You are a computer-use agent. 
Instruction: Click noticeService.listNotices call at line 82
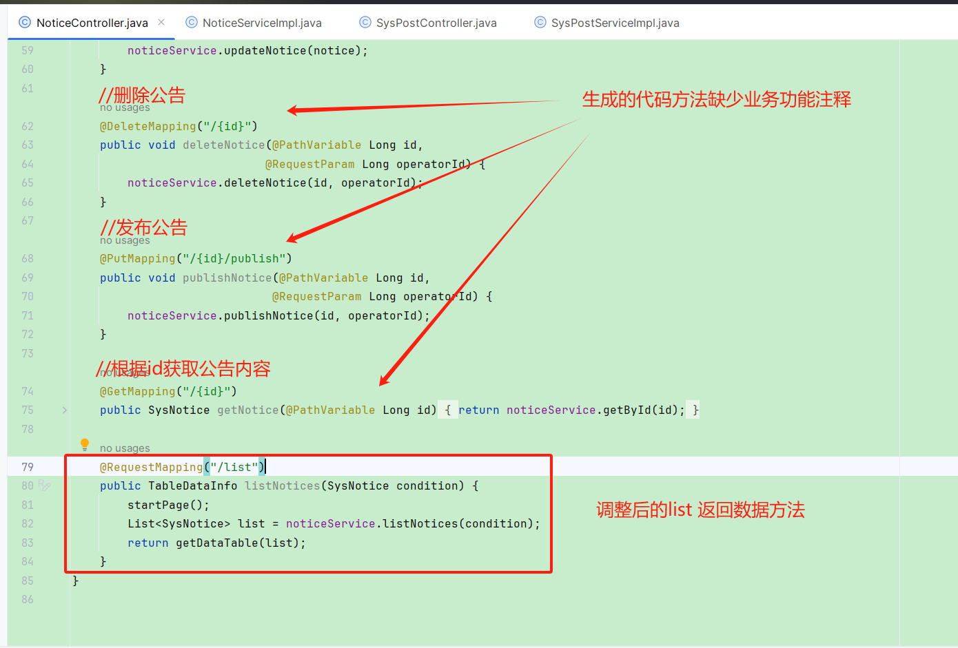(x=413, y=523)
